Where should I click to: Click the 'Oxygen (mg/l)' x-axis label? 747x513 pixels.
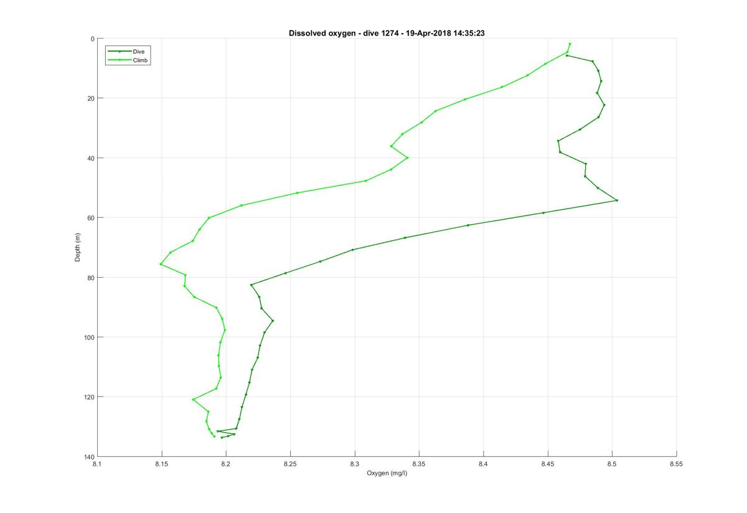pos(387,473)
